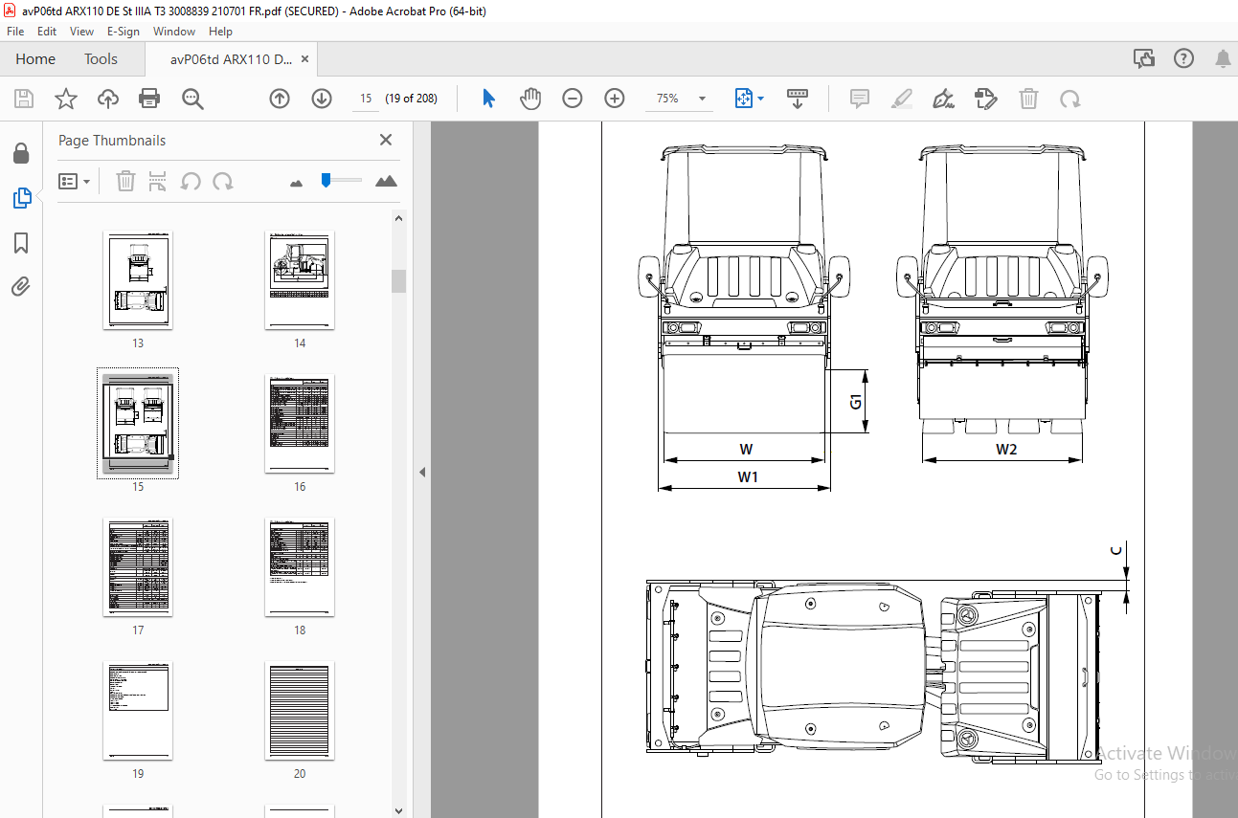Open the share messages icon
This screenshot has height=818, width=1238.
[x=1144, y=59]
